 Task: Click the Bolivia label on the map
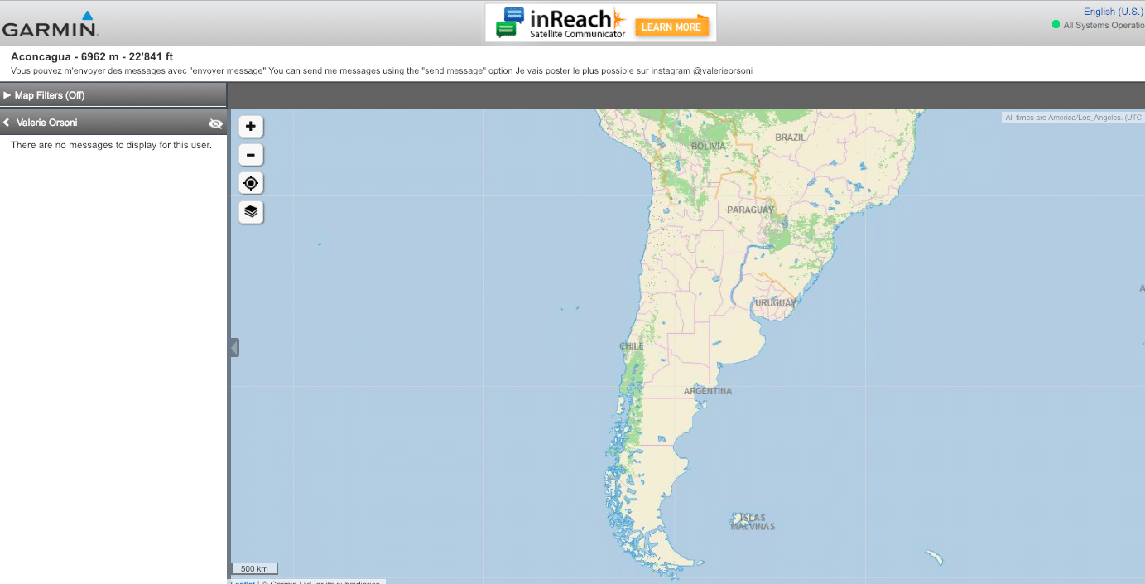coord(708,147)
